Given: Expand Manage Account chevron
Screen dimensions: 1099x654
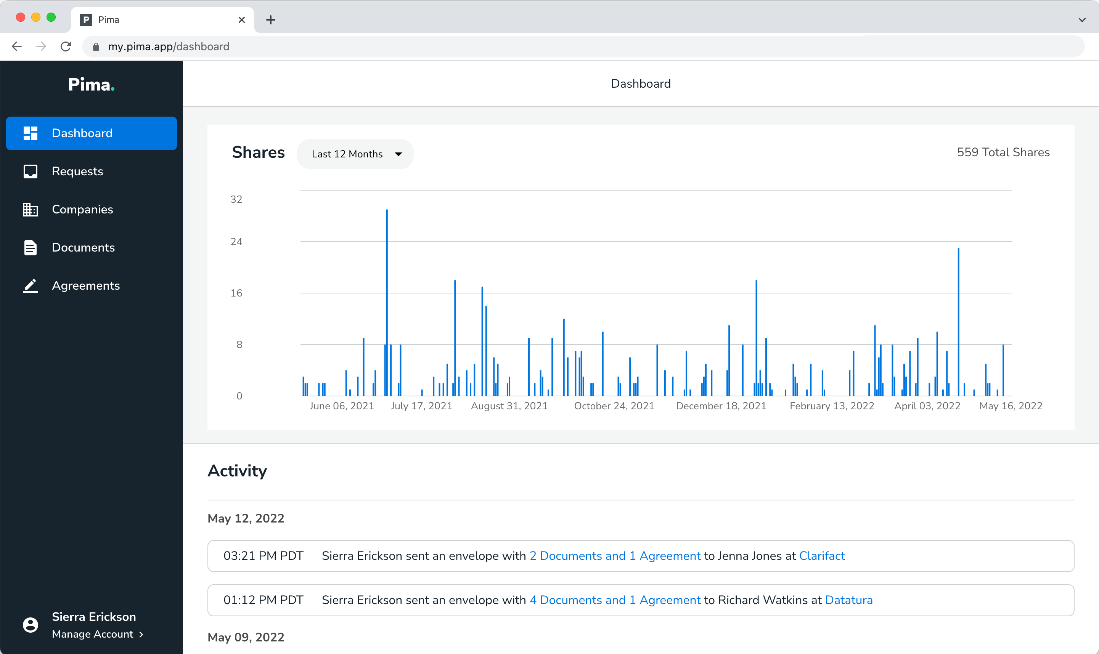Looking at the screenshot, I should click(141, 634).
